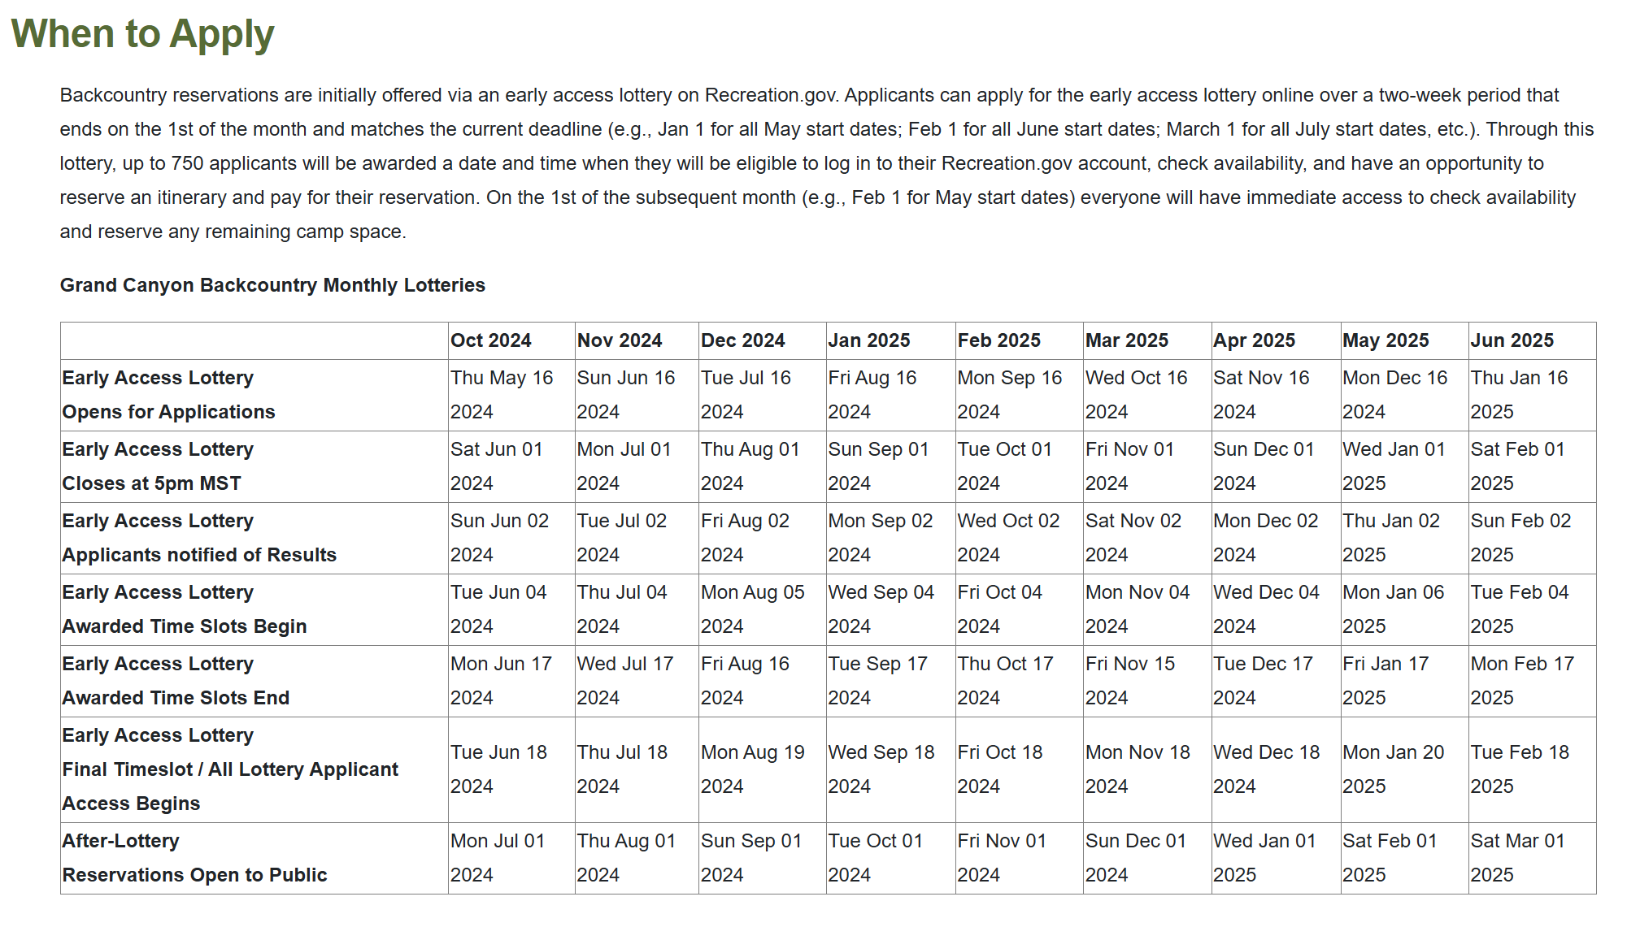Select the 'Mon Jan 20 2025' cell
The width and height of the screenshot is (1627, 927).
pos(1393,769)
